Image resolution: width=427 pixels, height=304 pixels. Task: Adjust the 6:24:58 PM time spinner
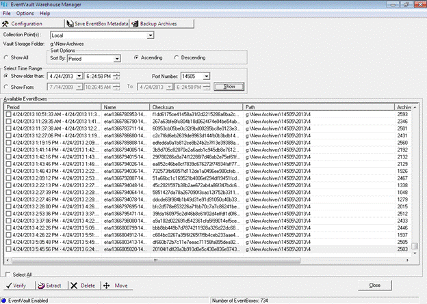[x=116, y=77]
